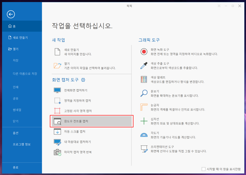Click the blank page icon for 새로 만들기
This screenshot has height=175, width=246.
pos(57,52)
